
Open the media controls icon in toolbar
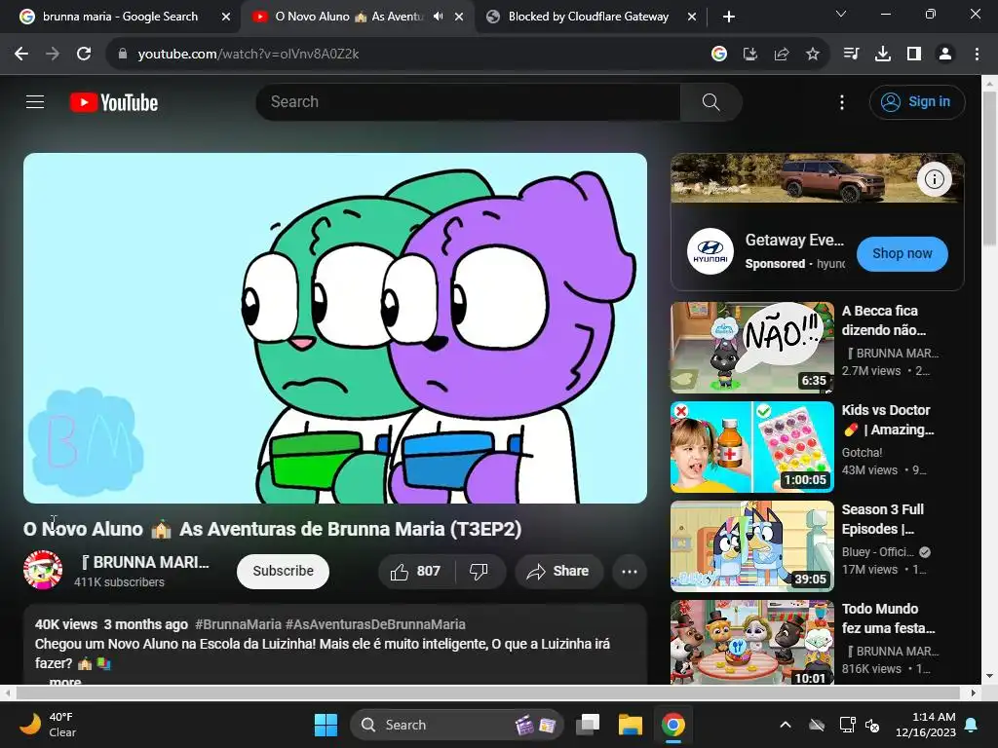point(851,55)
